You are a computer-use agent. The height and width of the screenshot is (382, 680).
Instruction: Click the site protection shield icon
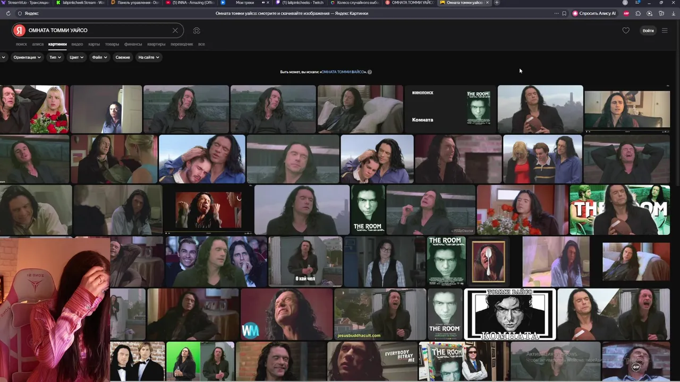(x=20, y=13)
